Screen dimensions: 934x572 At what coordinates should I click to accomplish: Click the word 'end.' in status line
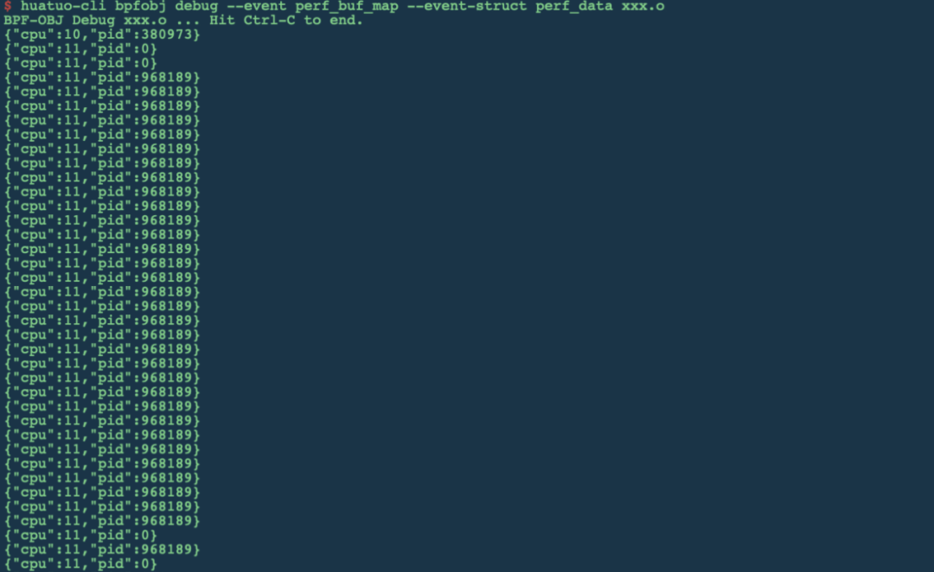[x=346, y=20]
